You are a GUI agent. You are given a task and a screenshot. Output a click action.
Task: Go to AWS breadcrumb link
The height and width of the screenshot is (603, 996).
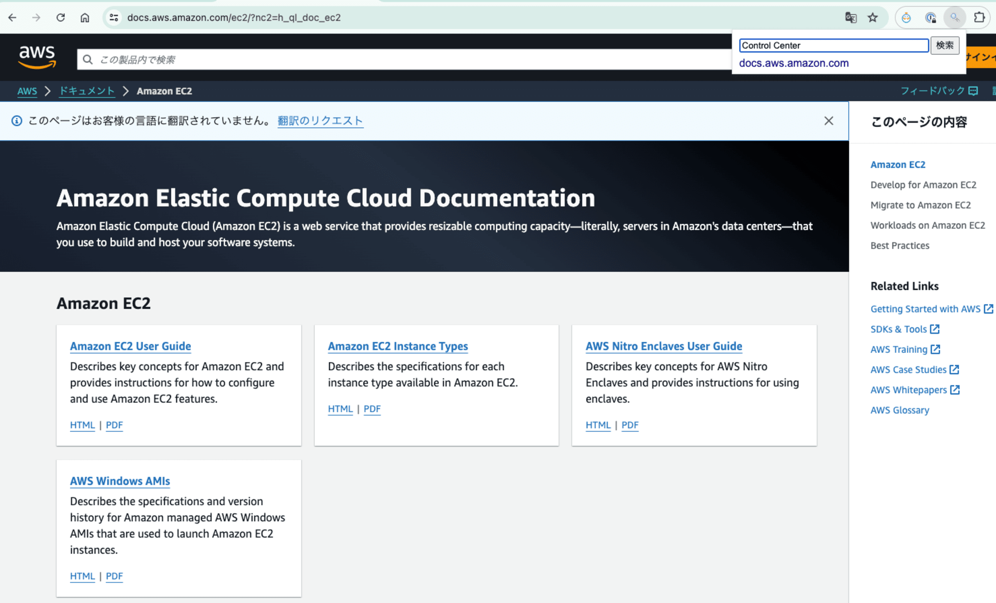tap(27, 91)
